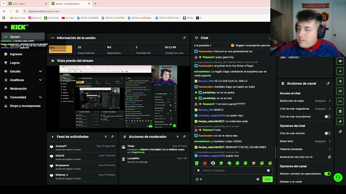Toggle Chat de solo-suscriptores switch

click(x=327, y=117)
